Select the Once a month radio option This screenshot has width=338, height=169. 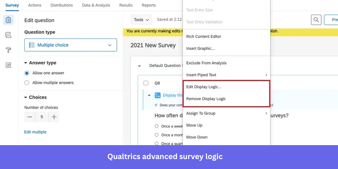157,135
